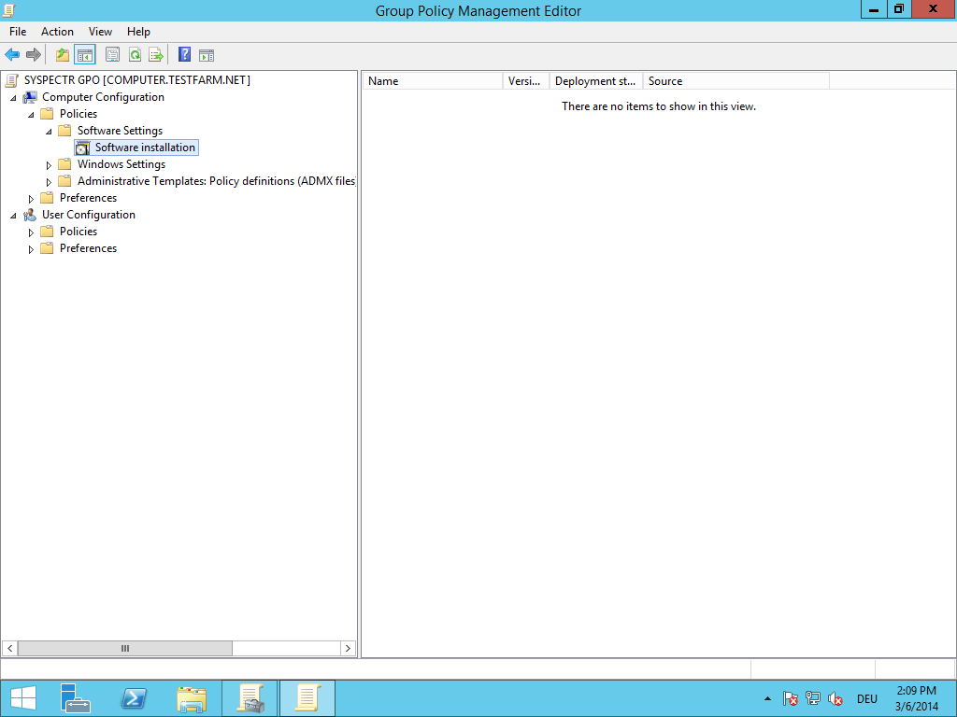Launch PowerShell from the taskbar
957x717 pixels.
(x=134, y=698)
